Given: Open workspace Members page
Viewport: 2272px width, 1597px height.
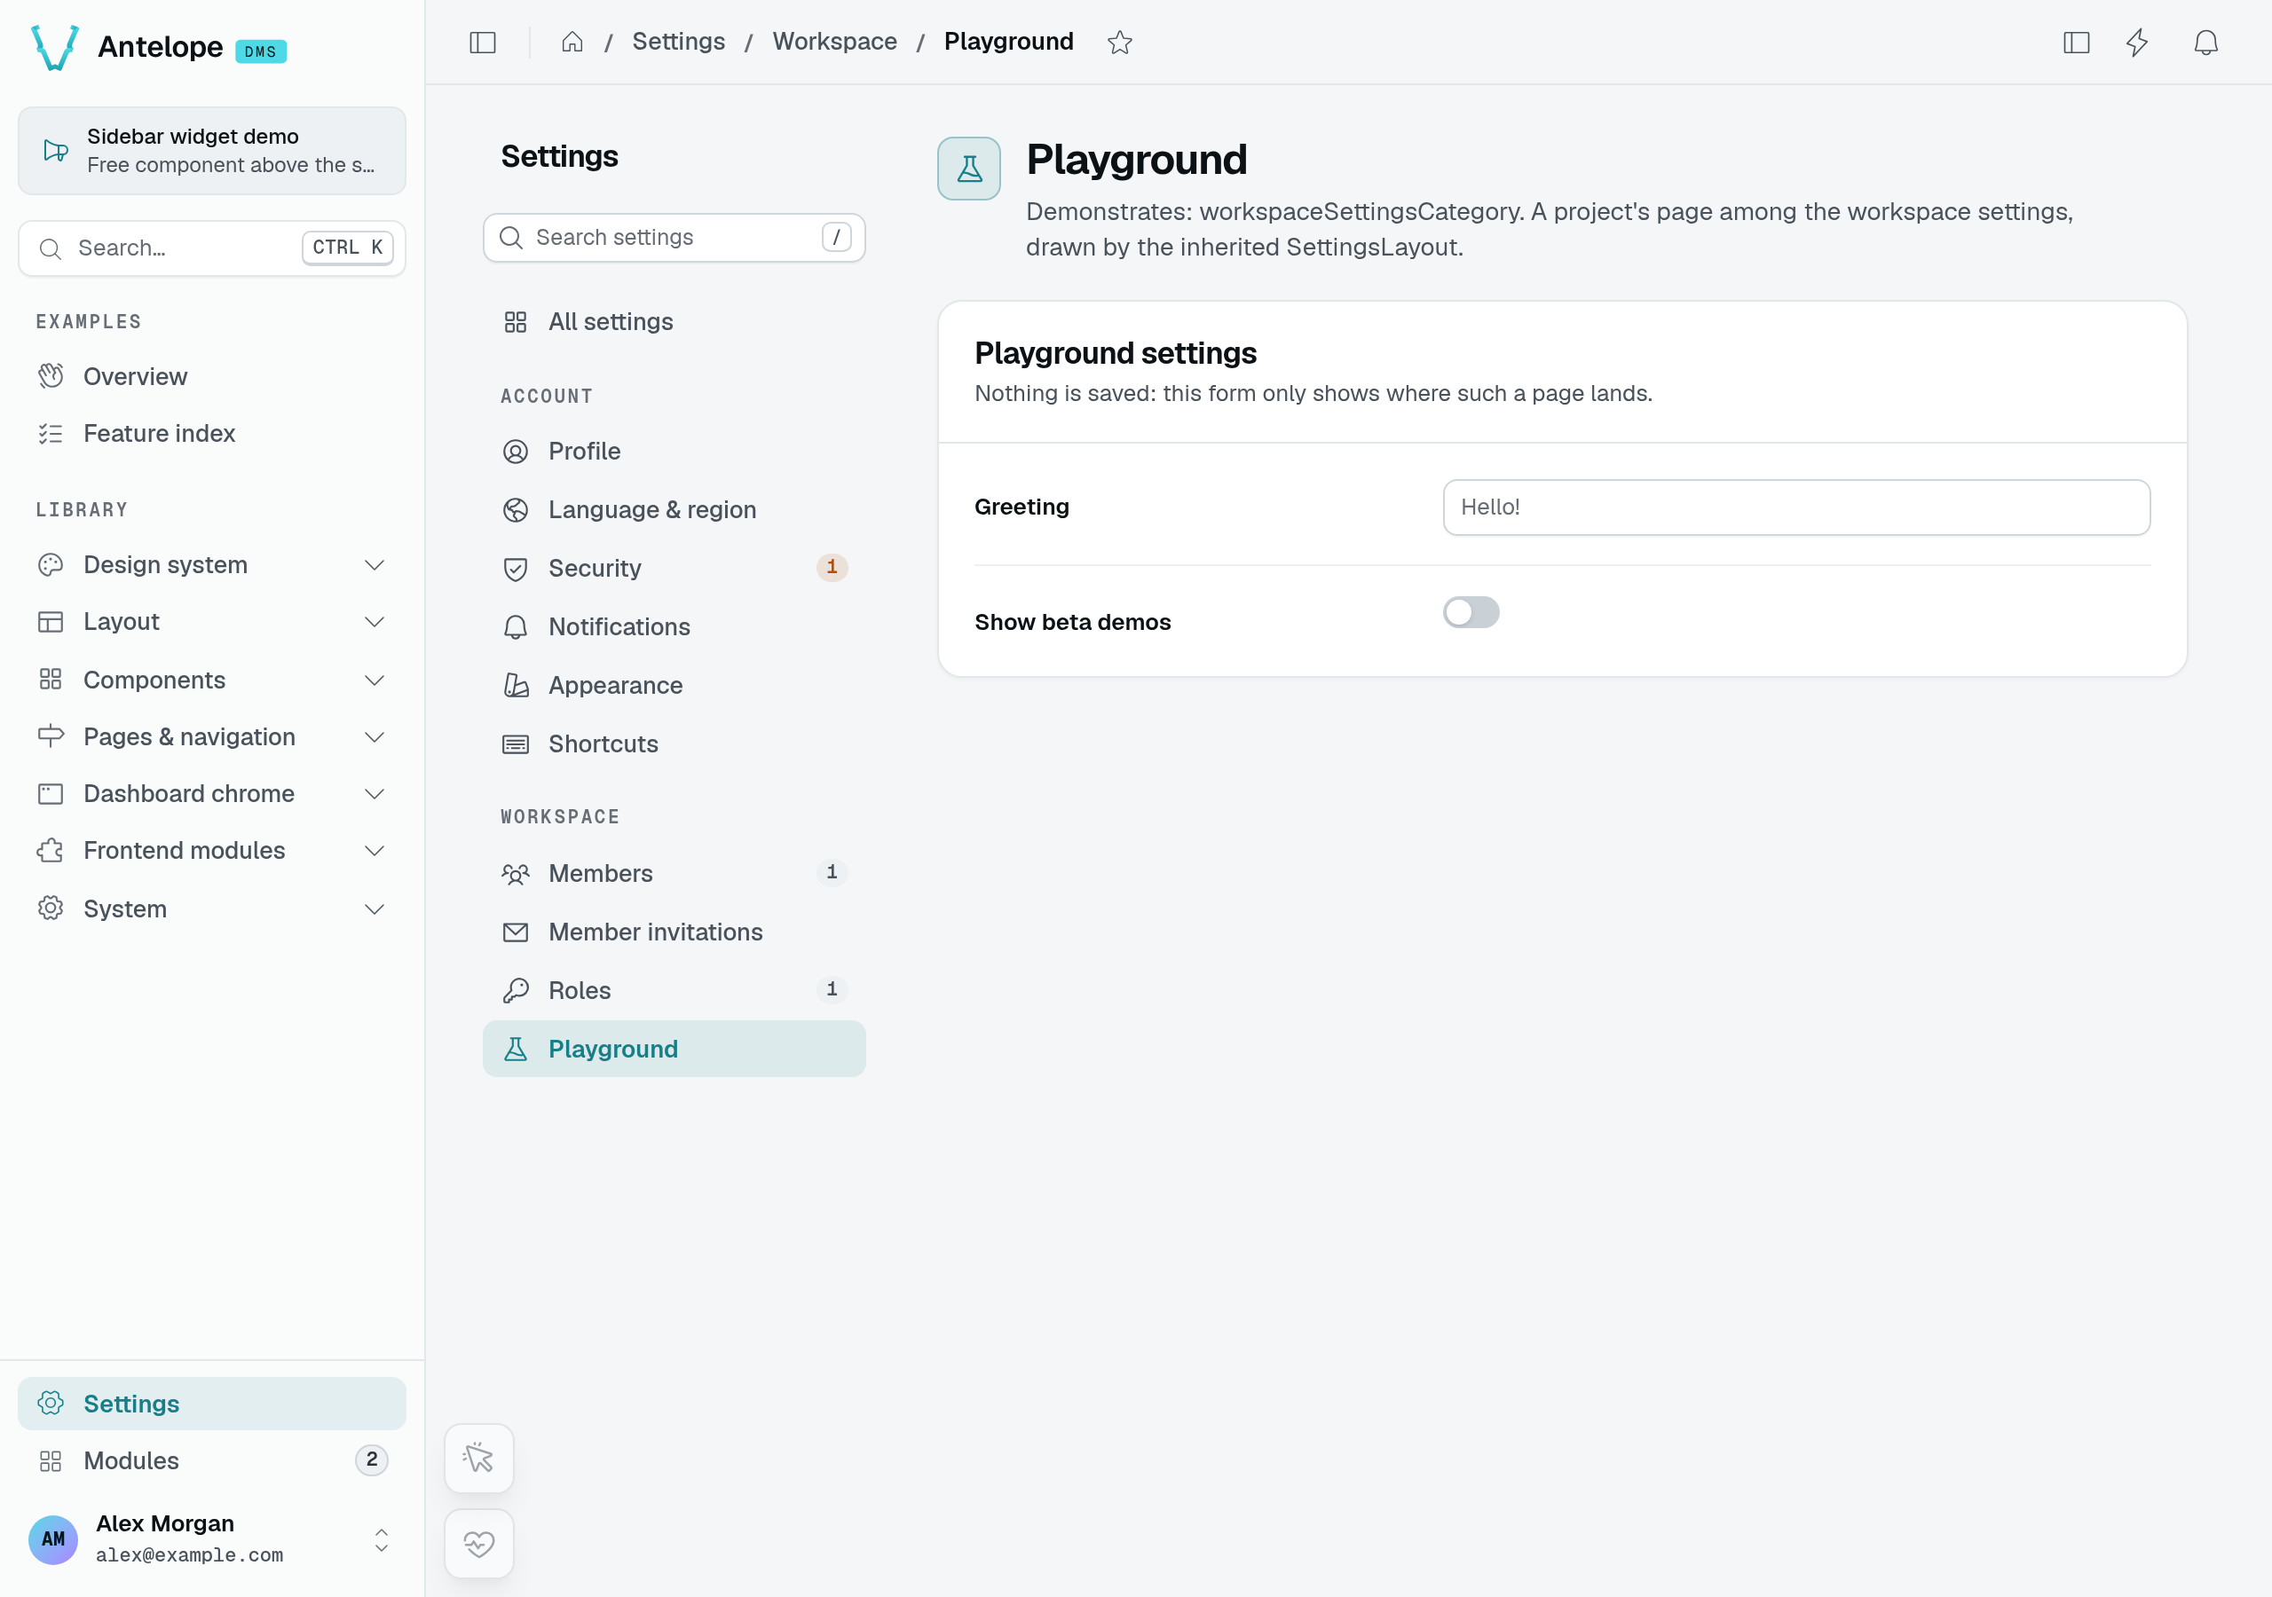Looking at the screenshot, I should [674, 873].
